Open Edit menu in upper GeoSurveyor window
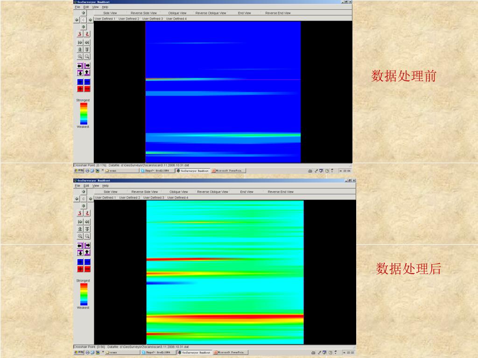478x358 pixels. coord(86,7)
